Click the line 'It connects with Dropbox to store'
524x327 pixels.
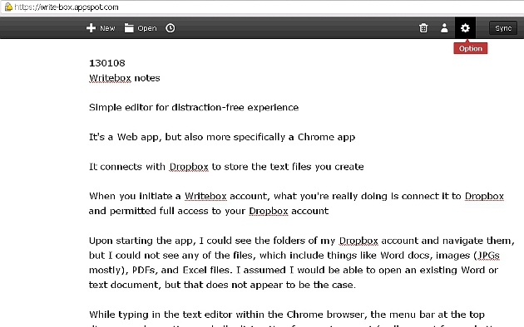(226, 167)
